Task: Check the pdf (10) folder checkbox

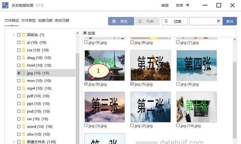Action: (19, 96)
